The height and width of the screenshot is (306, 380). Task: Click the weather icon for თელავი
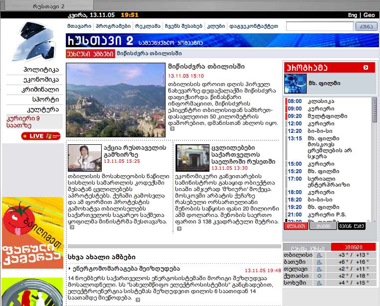coord(320,269)
